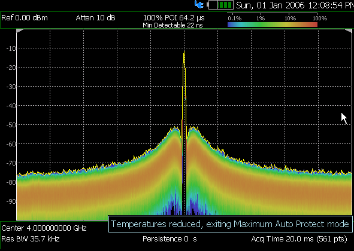
Task: Click the AC power plug icon
Action: click(x=199, y=5)
